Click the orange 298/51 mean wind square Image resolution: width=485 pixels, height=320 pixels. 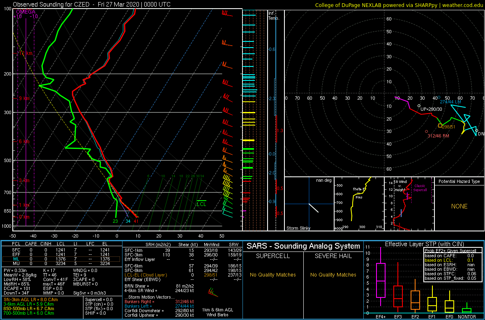[440, 126]
